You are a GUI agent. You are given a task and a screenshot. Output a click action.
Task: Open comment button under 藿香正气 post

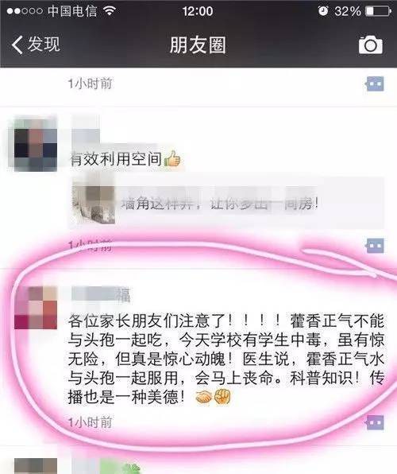pos(374,422)
